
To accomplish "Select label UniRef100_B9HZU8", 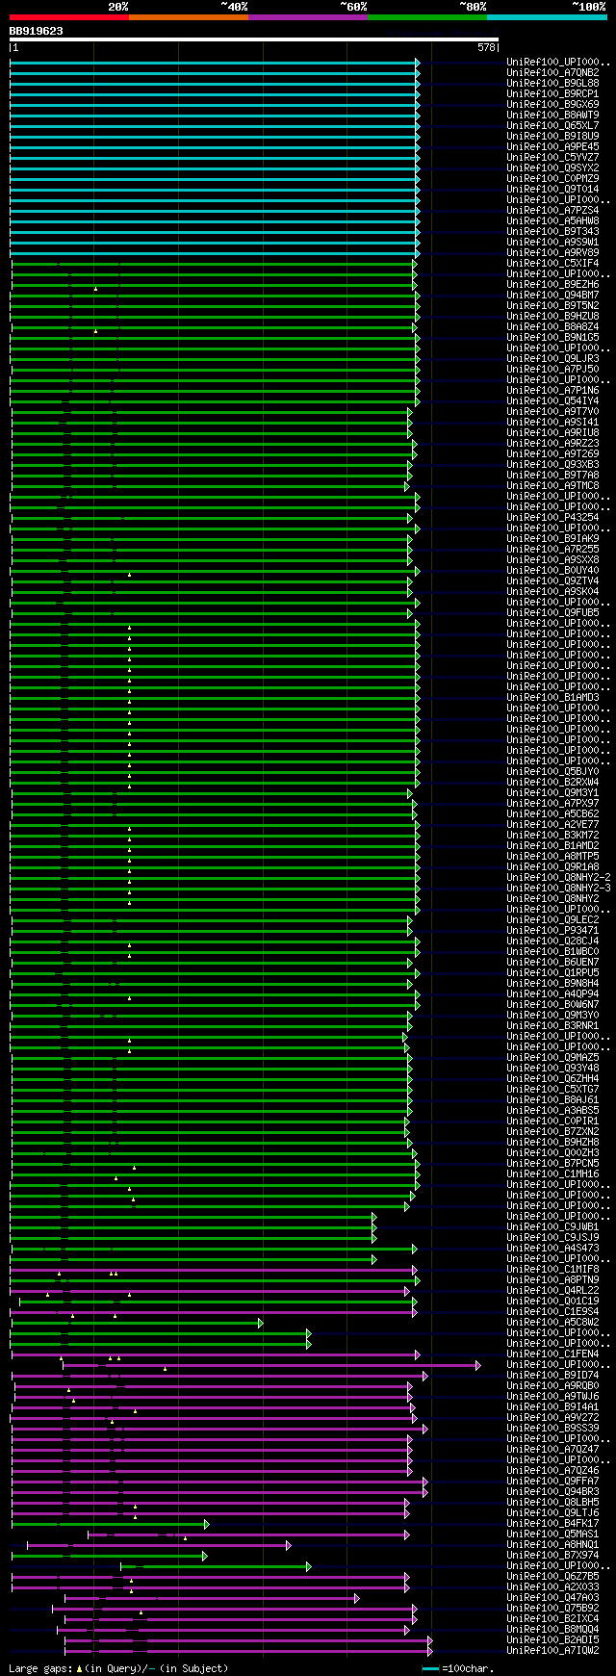I will [x=552, y=316].
